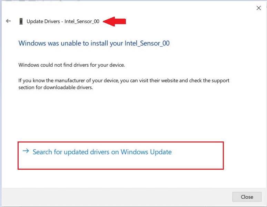The height and width of the screenshot is (207, 267).
Task: Open Search for updated drivers on Windows Update
Action: click(102, 152)
